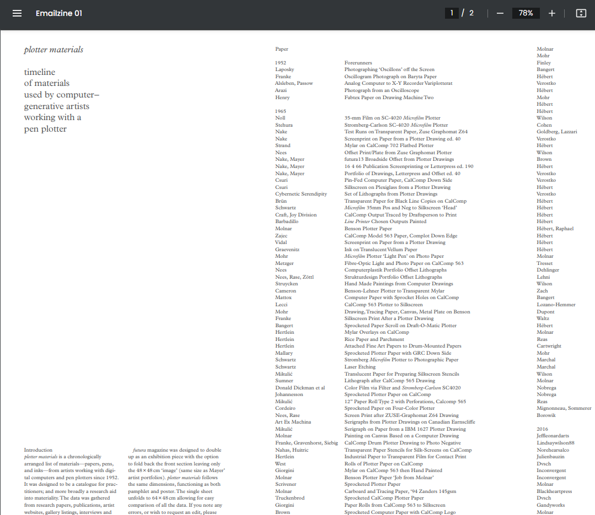Select the name "Barbadillo"
Screen dimensions: 595x515
[x=287, y=221]
